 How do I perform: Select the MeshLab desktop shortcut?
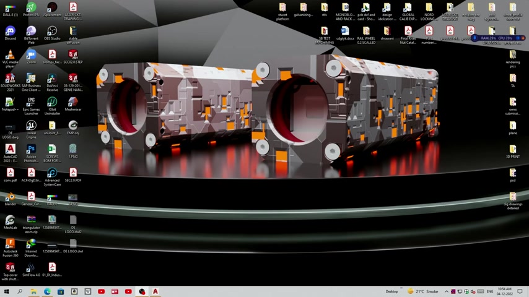[10, 220]
